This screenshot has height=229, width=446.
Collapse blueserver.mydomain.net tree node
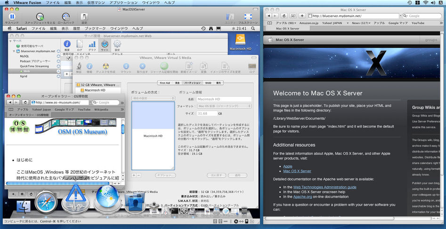tap(14, 51)
